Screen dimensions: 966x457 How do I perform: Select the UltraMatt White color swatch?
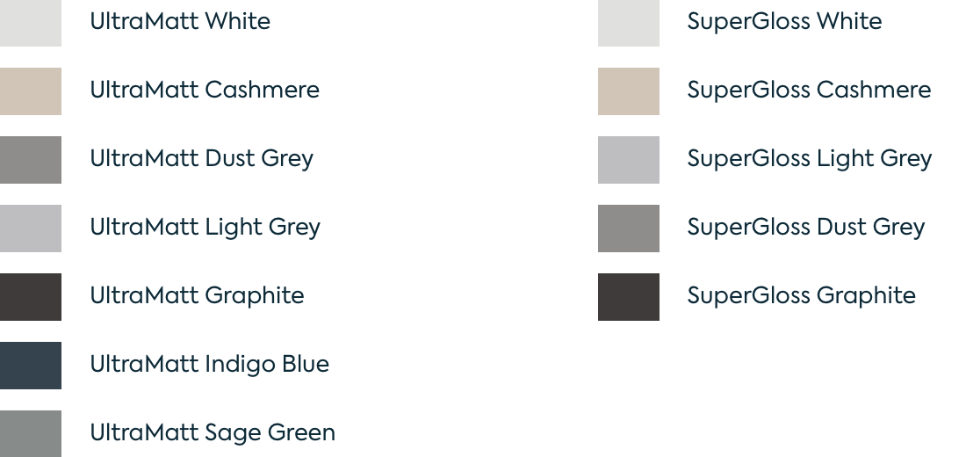(31, 23)
